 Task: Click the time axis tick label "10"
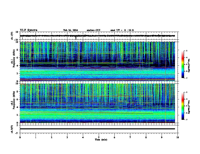pos(178,137)
